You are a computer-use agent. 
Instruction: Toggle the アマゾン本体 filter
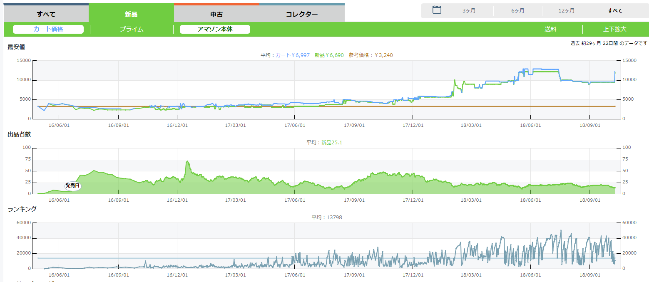pos(215,29)
